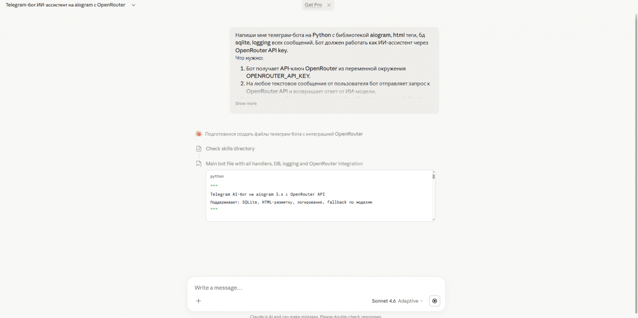Dismiss the Get Pro banner with the X
This screenshot has width=638, height=318.
coord(329,5)
